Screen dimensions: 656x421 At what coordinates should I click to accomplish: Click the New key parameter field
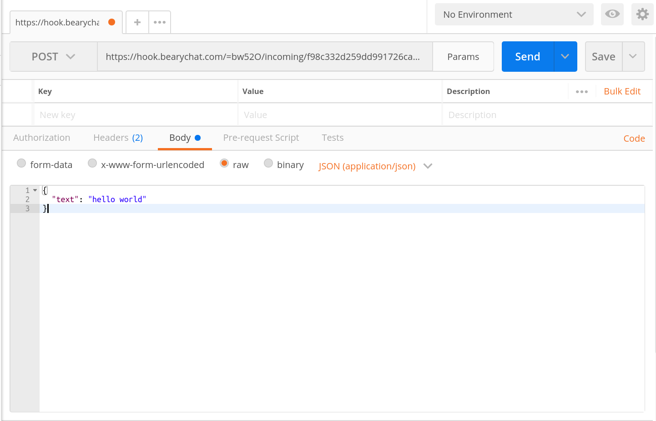point(136,115)
